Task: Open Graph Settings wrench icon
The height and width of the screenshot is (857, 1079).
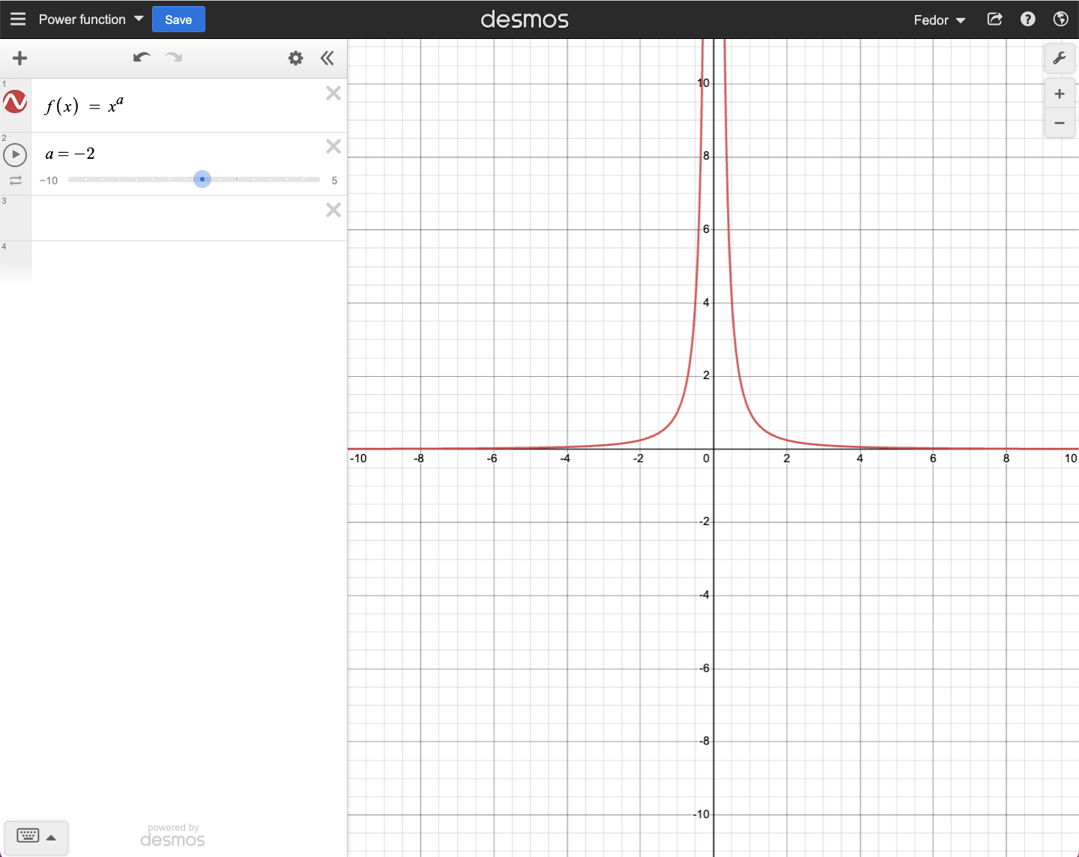Action: [x=1060, y=58]
